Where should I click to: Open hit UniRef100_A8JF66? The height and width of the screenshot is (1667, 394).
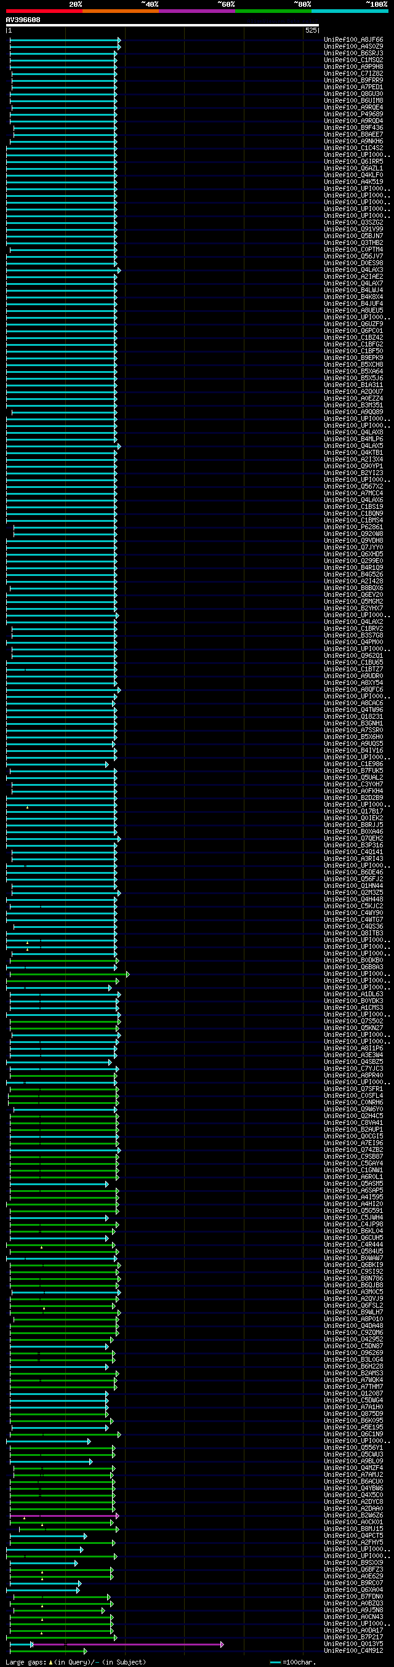tap(353, 39)
